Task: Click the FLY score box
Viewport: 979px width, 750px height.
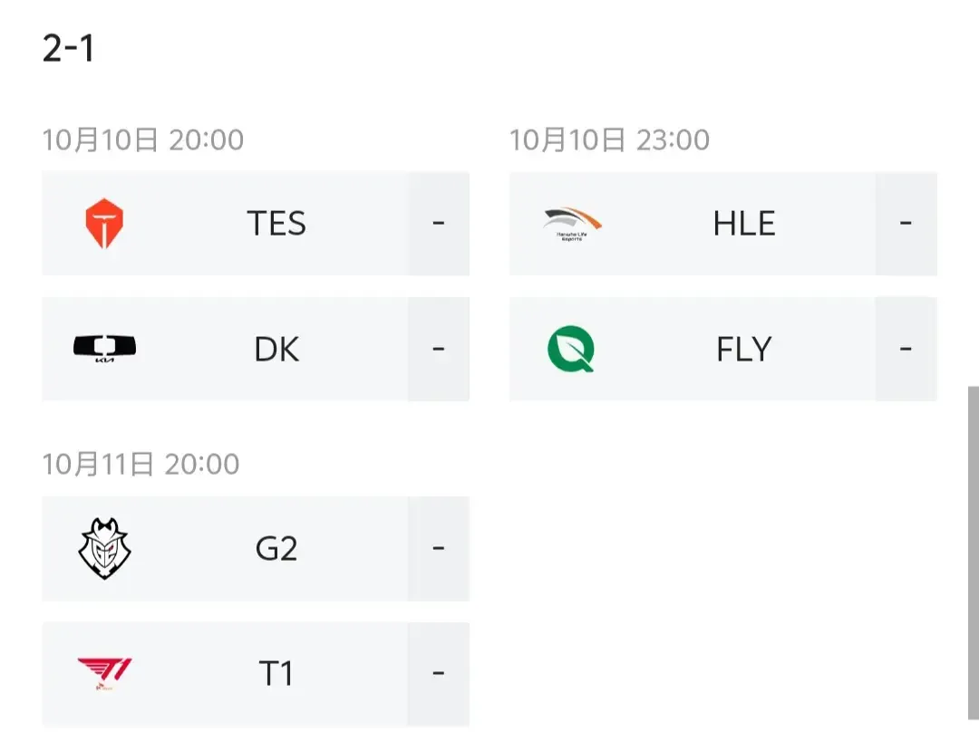Action: (906, 349)
